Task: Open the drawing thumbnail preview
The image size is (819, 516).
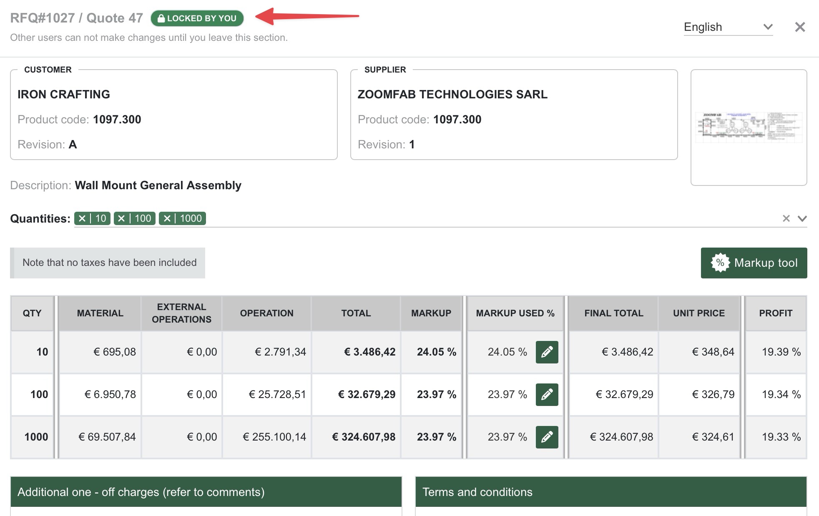Action: pos(749,127)
